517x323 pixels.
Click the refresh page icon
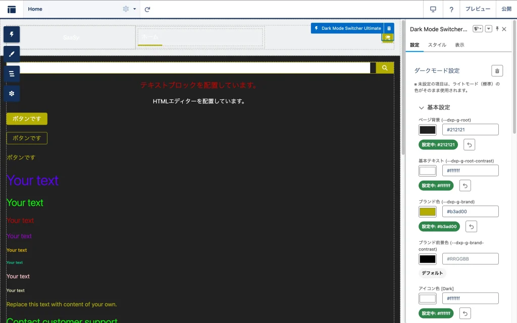tap(147, 9)
